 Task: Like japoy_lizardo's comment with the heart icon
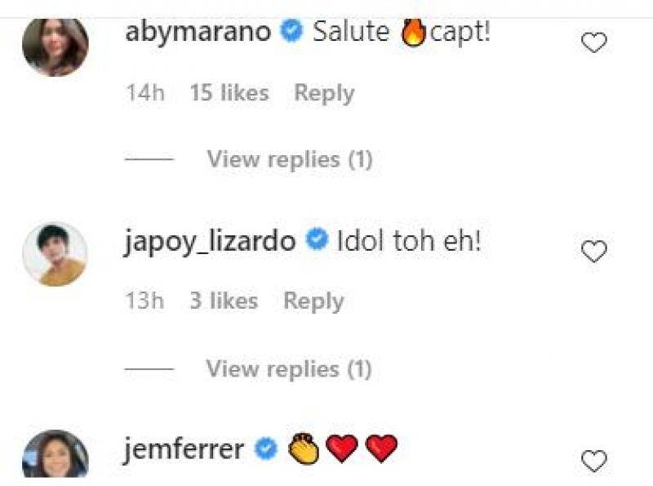click(593, 251)
